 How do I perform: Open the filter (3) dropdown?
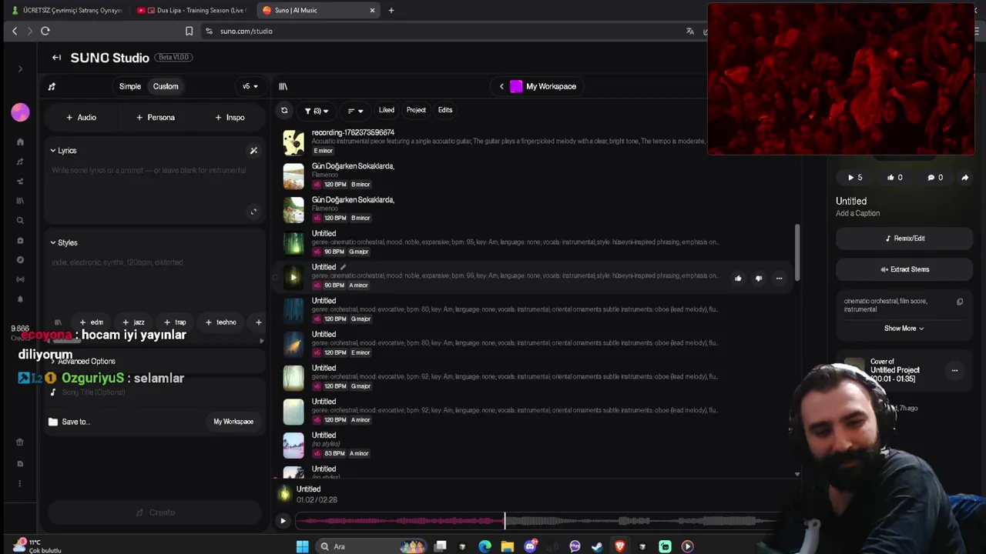(x=317, y=111)
